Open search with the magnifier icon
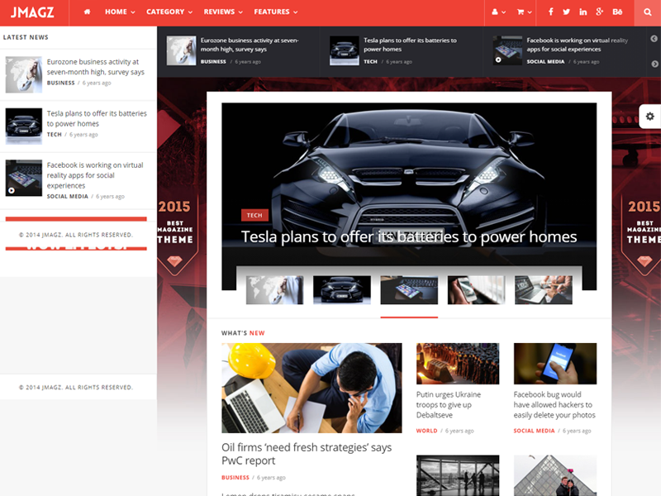The width and height of the screenshot is (661, 496). coord(648,12)
